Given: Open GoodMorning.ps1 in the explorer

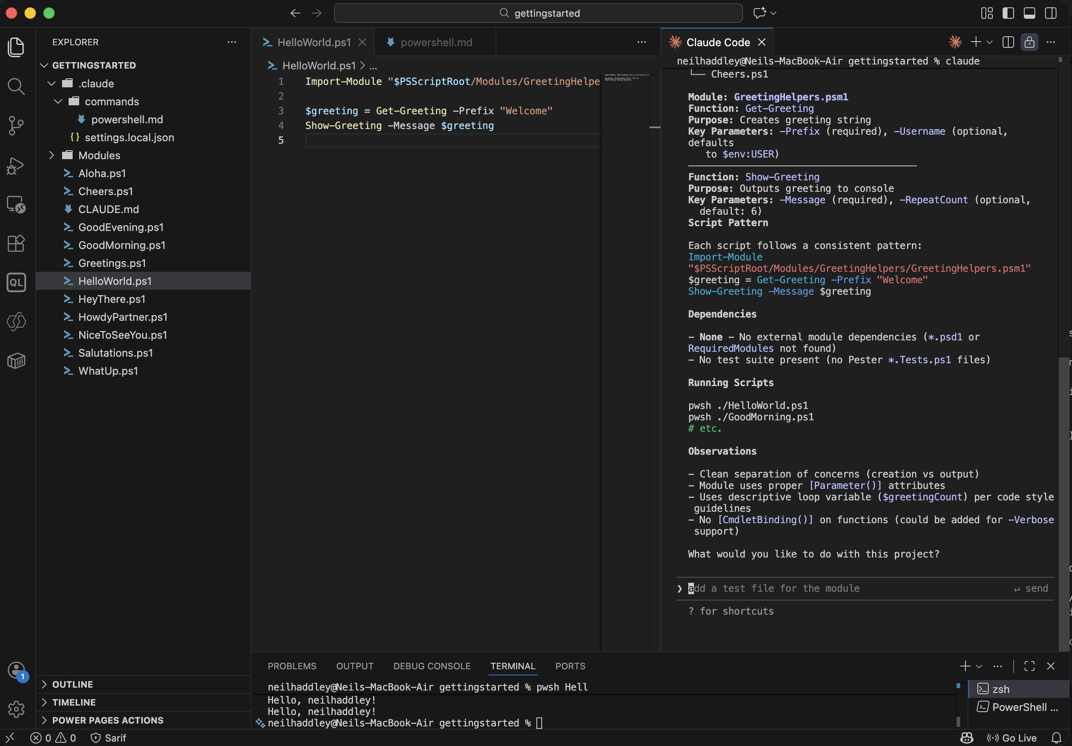Looking at the screenshot, I should click(x=121, y=245).
